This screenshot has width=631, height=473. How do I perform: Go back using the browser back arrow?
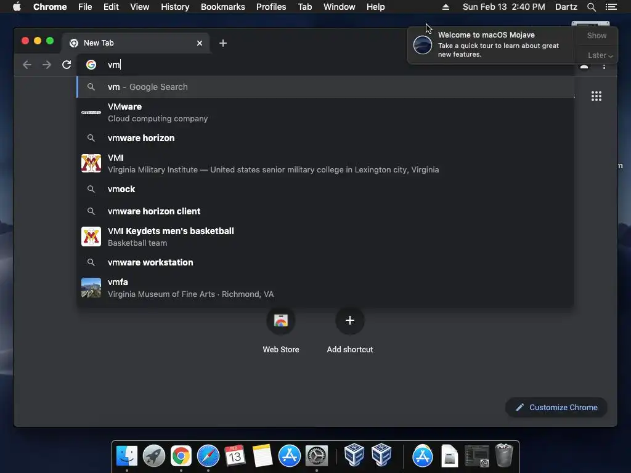coord(27,65)
